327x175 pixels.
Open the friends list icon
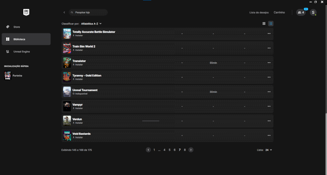coord(301,13)
